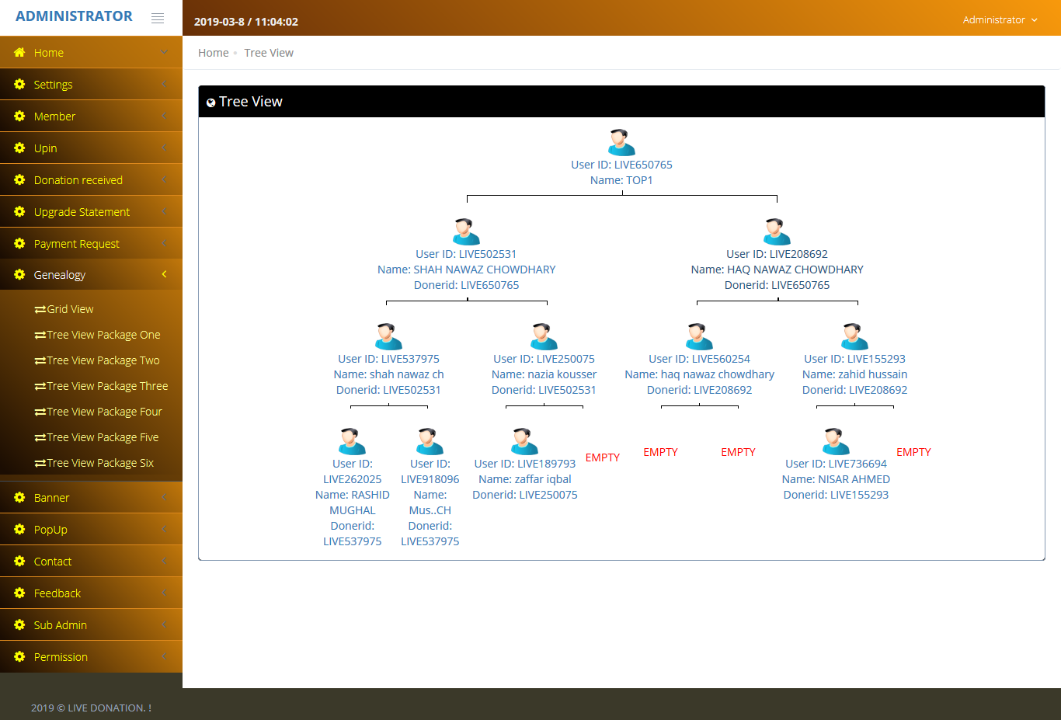This screenshot has width=1061, height=720.
Task: Click User ID: LIVE208692 link
Action: tap(777, 254)
